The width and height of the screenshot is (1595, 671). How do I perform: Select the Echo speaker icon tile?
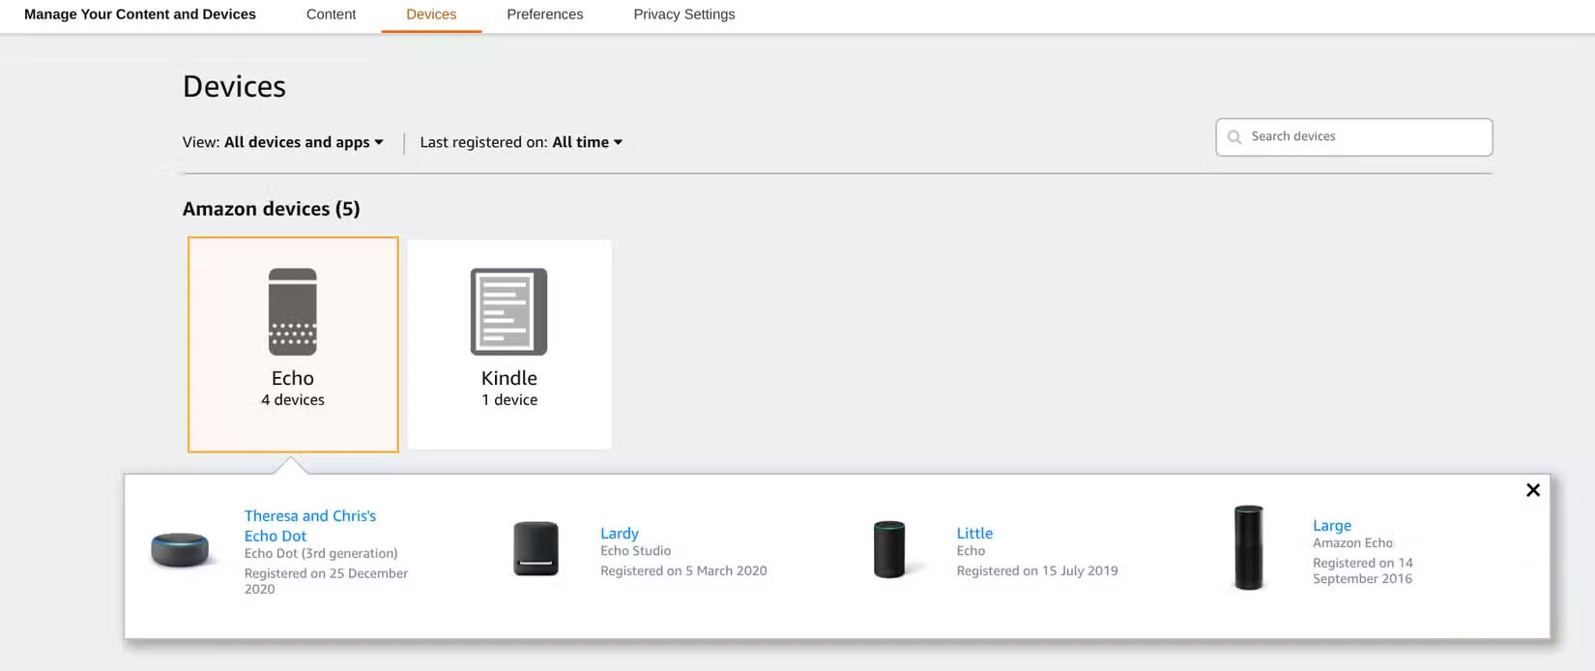[x=293, y=344]
